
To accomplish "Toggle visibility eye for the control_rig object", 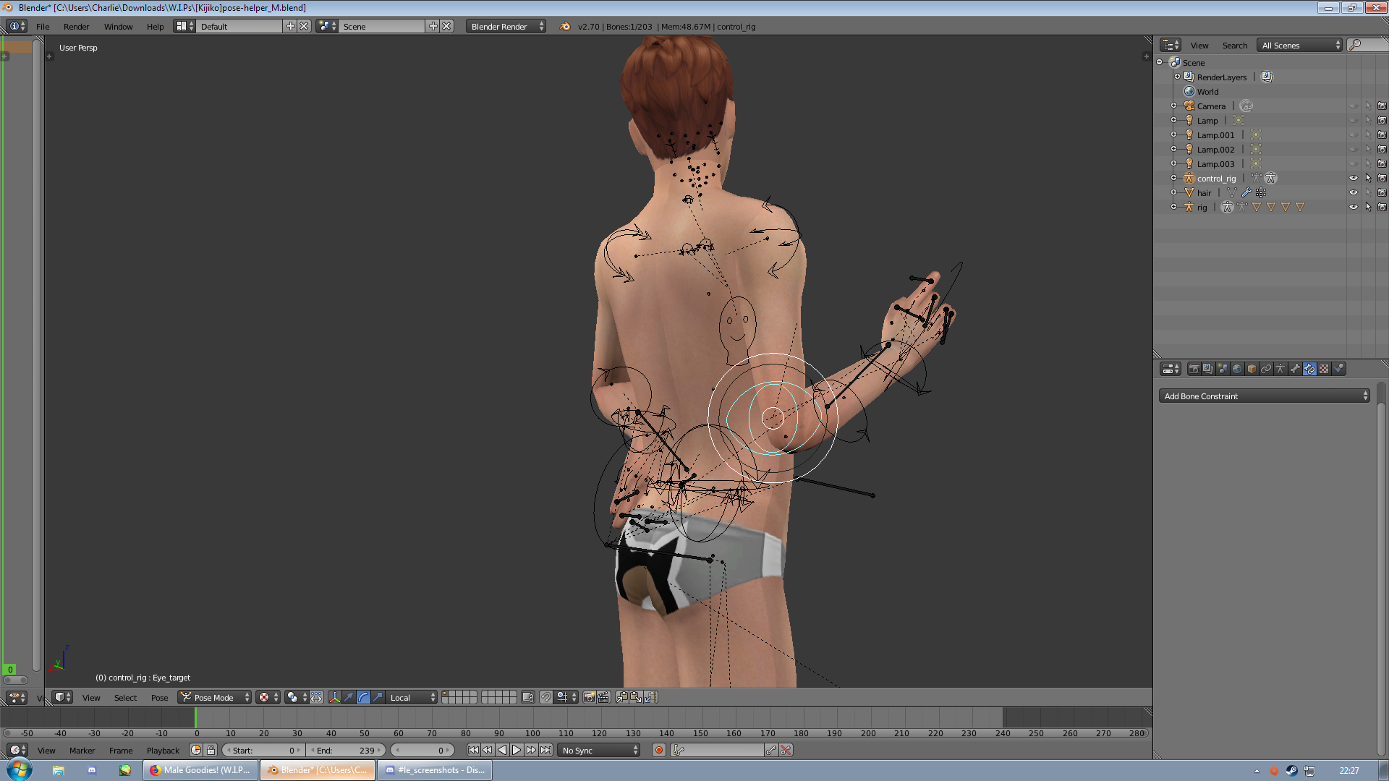I will click(x=1354, y=179).
